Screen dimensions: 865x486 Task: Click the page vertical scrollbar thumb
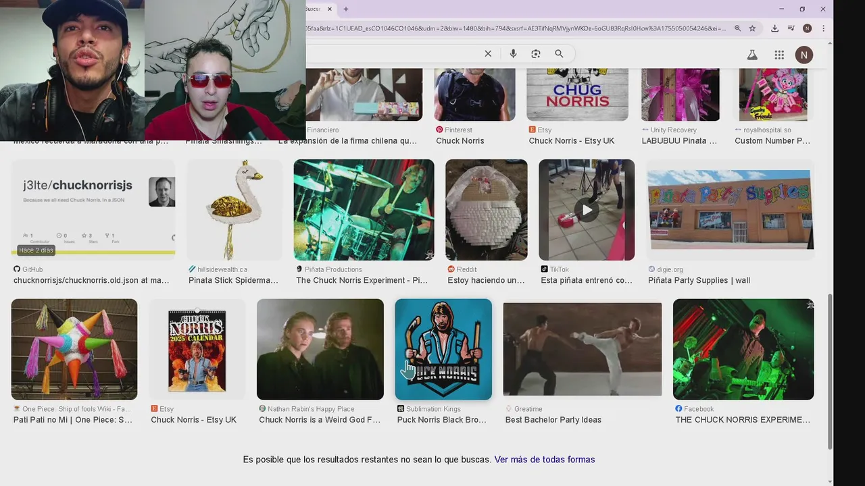pos(831,371)
